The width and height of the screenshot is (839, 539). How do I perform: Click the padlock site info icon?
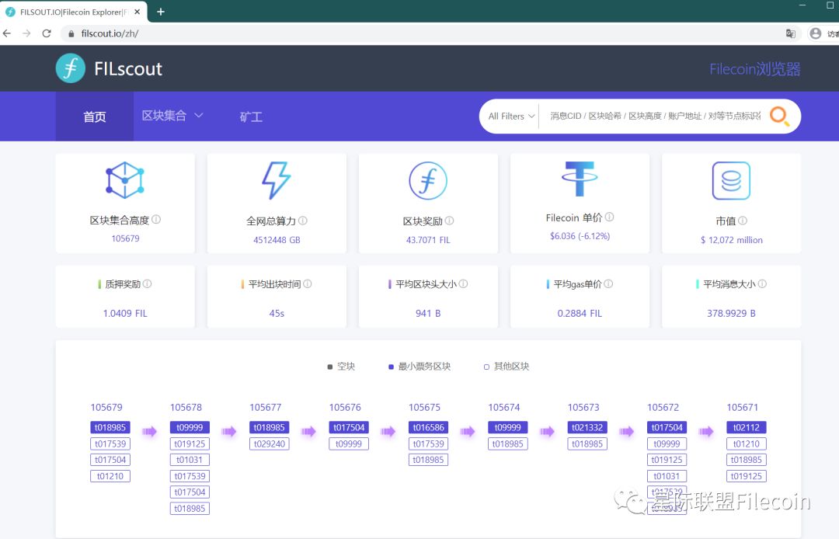(71, 33)
